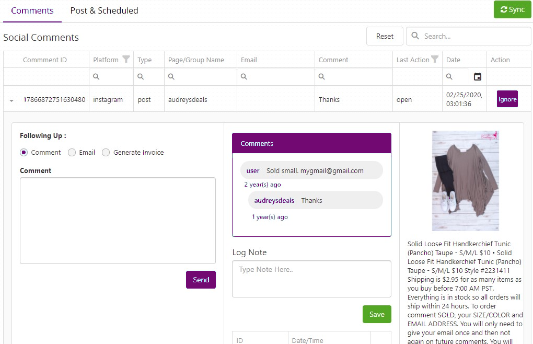Image resolution: width=533 pixels, height=344 pixels.
Task: Click the Sold small. mygmail@gmail.com comment text
Action: point(315,170)
